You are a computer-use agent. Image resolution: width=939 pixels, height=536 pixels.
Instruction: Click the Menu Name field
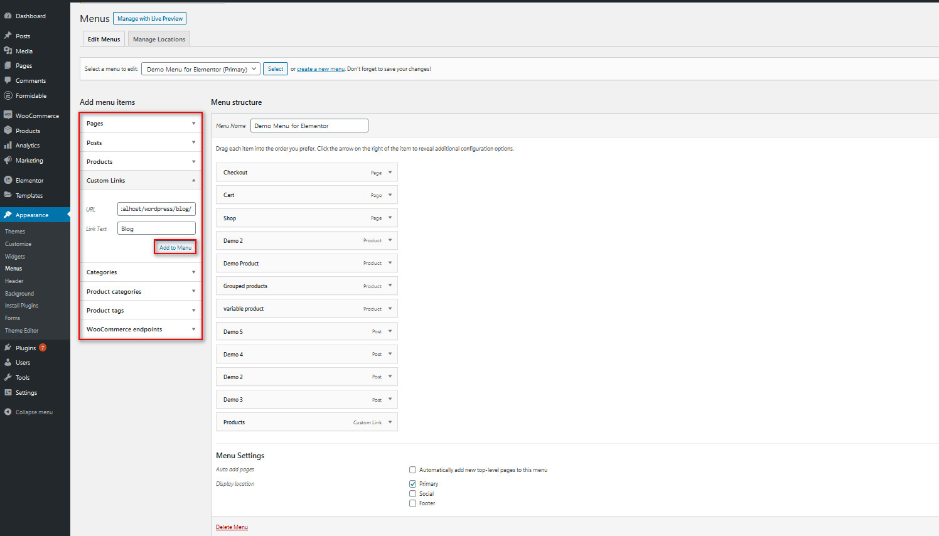click(309, 126)
